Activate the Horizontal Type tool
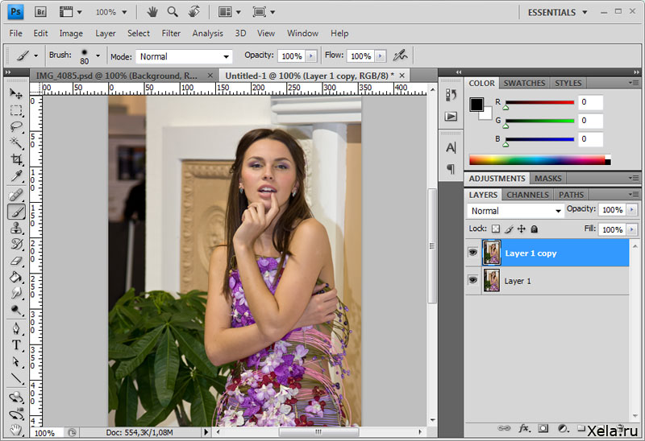 click(x=16, y=344)
